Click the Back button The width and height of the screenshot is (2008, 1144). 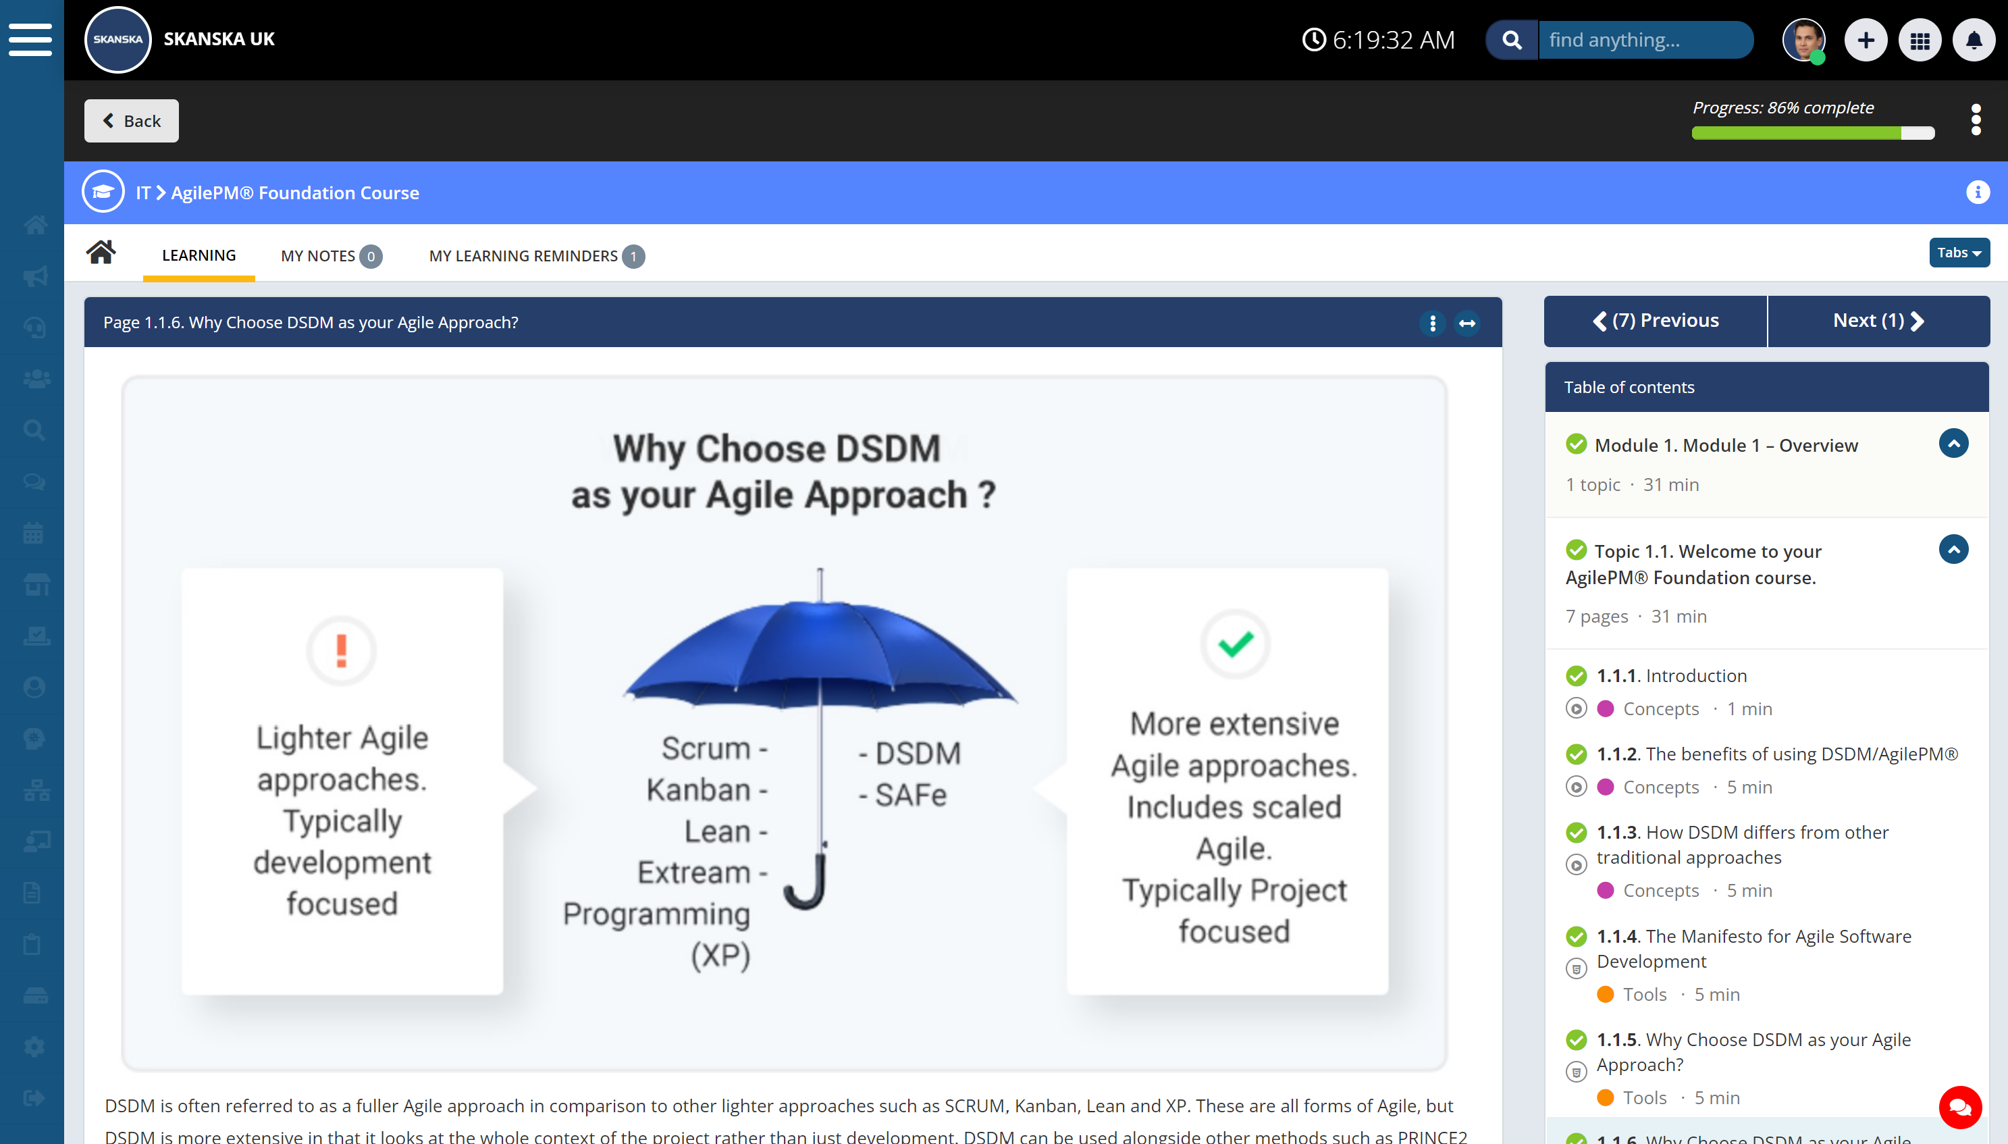point(131,121)
